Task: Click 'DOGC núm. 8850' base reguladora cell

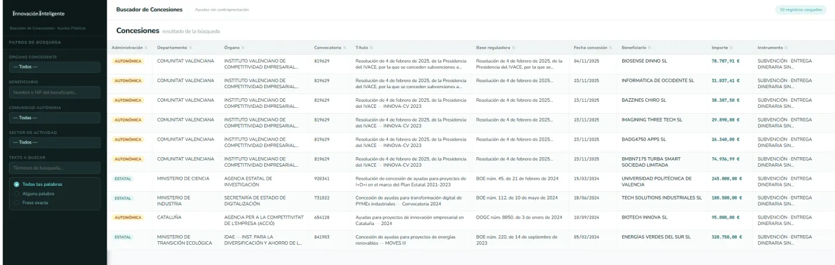Action: [x=518, y=217]
